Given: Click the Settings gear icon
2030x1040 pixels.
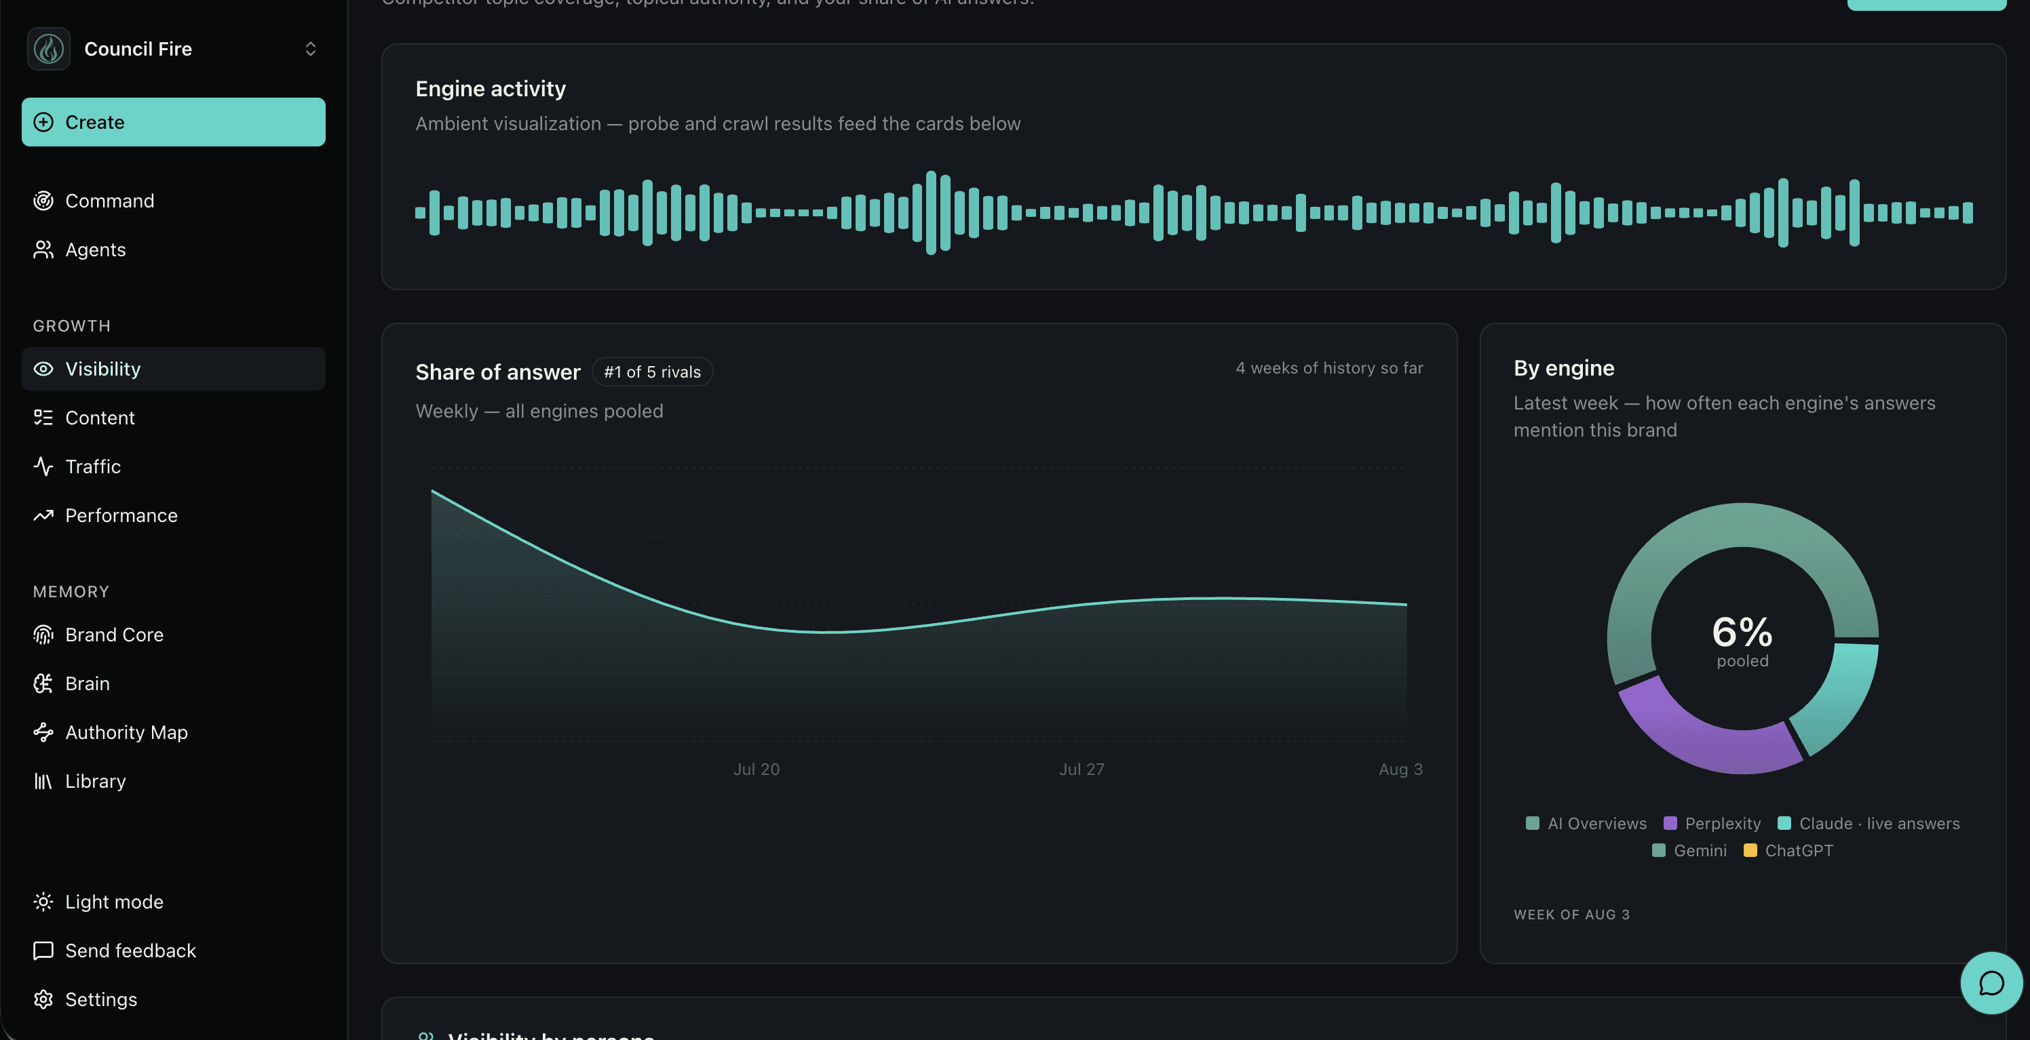Looking at the screenshot, I should click(43, 999).
